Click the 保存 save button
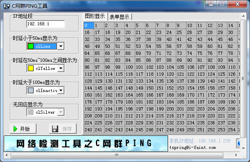This screenshot has width=250, height=162. (x=63, y=128)
